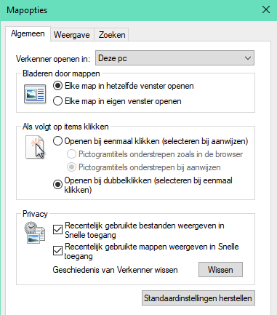277x315 pixels.
Task: Click the Privacy clock and files icon
Action: (35, 233)
